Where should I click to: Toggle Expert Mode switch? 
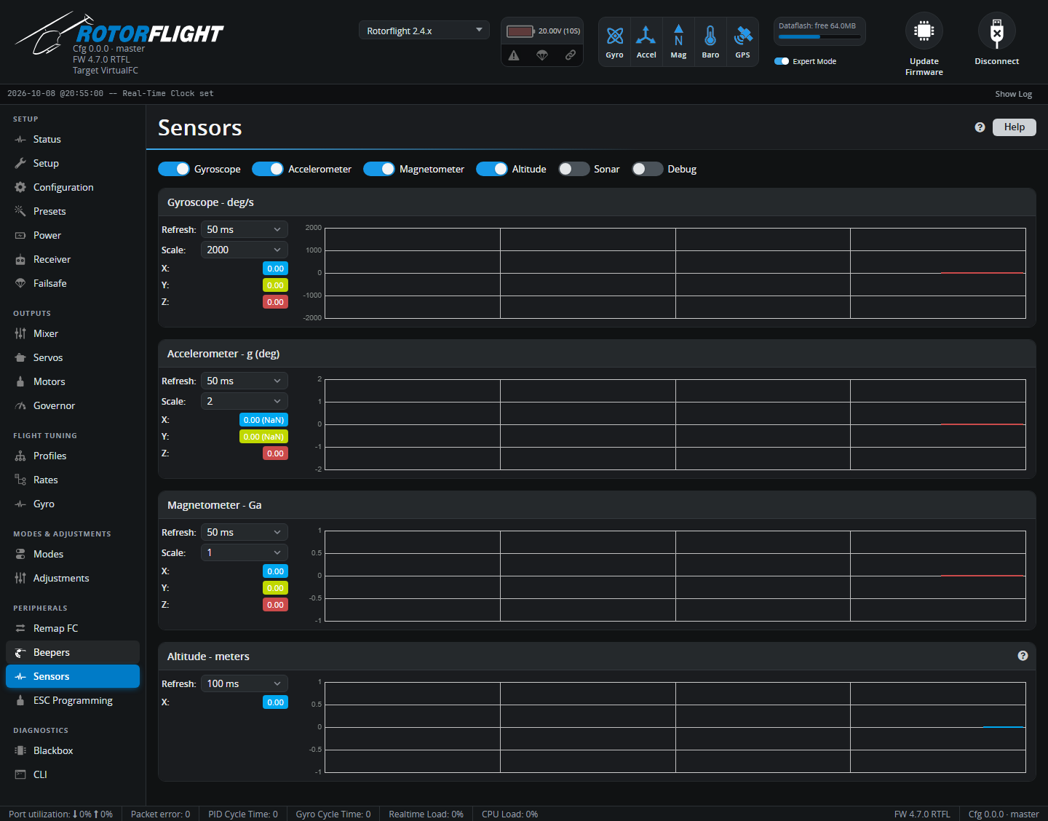782,61
